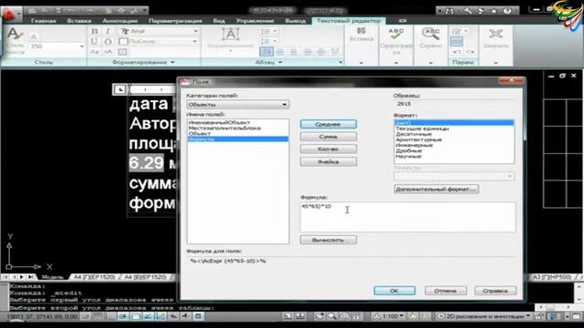Open the Управление ribbon tab
The image size is (584, 328).
(255, 21)
